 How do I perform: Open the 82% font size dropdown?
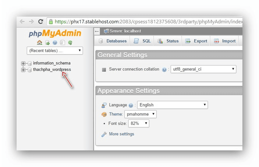point(139,123)
